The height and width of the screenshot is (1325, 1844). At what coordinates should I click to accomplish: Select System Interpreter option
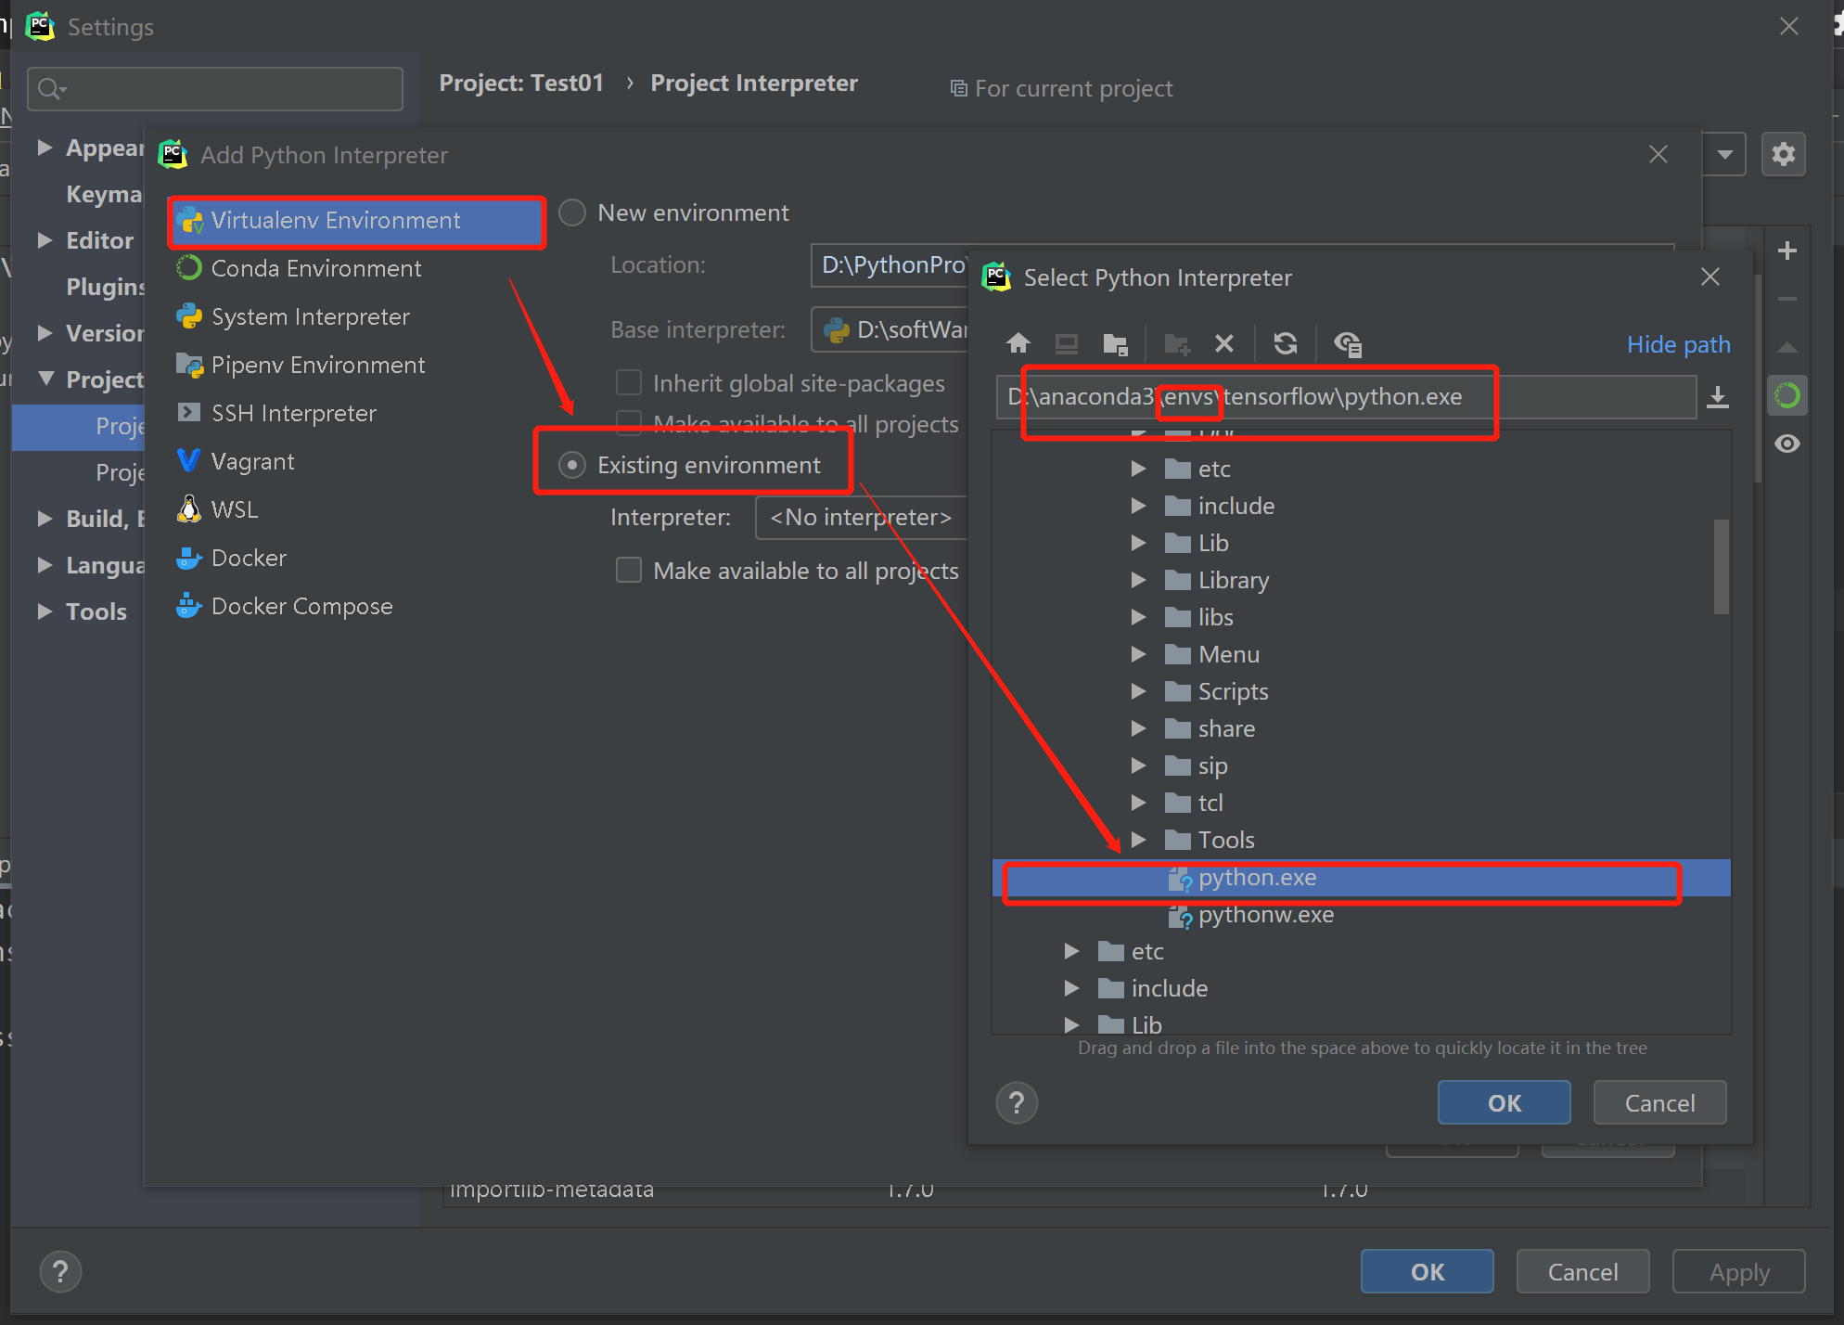pyautogui.click(x=310, y=316)
